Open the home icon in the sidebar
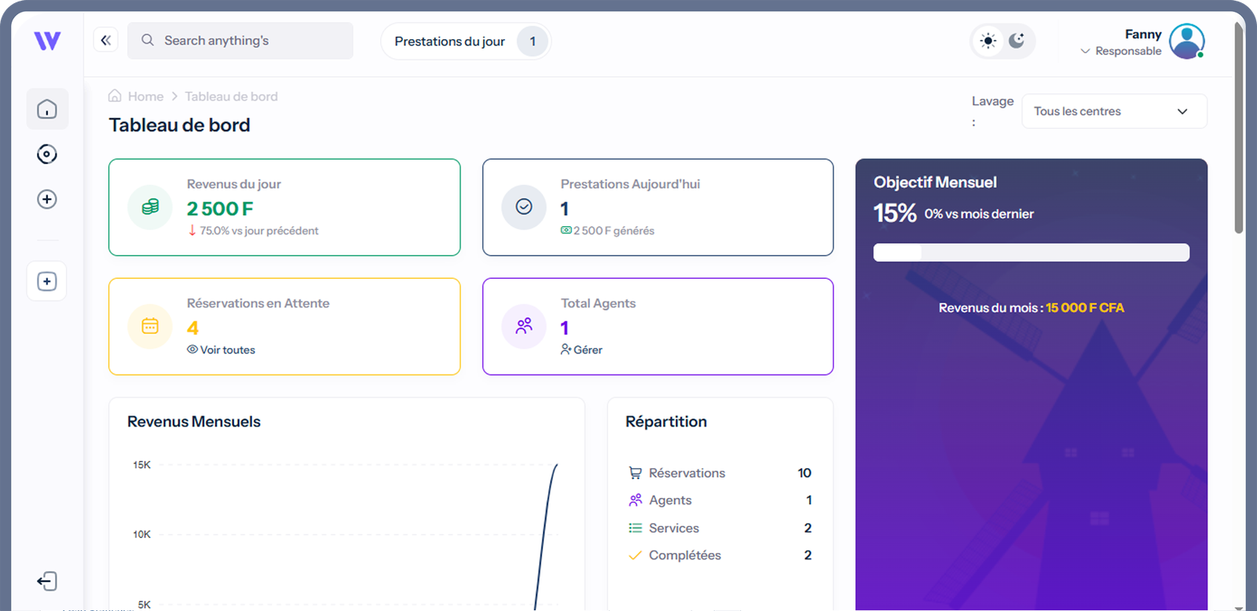This screenshot has height=611, width=1257. point(47,109)
